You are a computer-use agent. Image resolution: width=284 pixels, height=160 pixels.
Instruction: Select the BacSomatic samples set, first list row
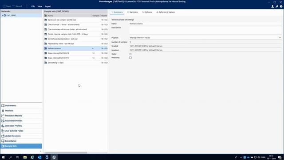click(76, 20)
